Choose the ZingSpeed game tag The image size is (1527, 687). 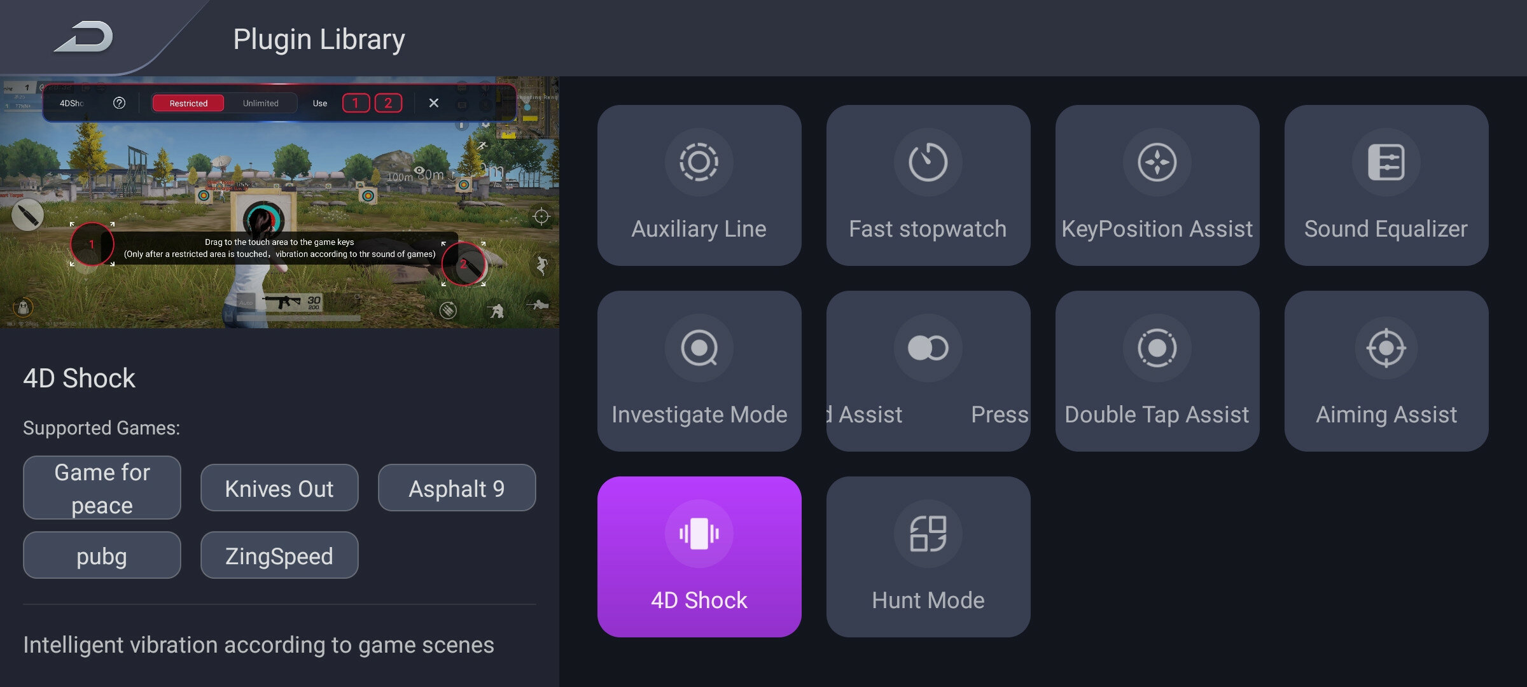(279, 555)
